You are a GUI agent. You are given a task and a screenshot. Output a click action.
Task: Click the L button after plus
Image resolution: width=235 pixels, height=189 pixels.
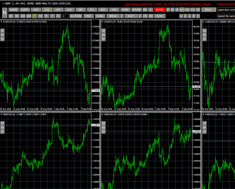pyautogui.click(x=190, y=16)
